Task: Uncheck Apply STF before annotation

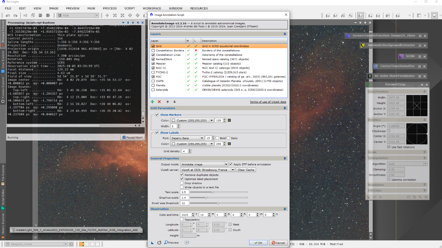Action: coord(231,164)
